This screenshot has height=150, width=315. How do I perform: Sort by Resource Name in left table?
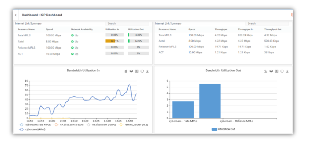(x=26, y=29)
